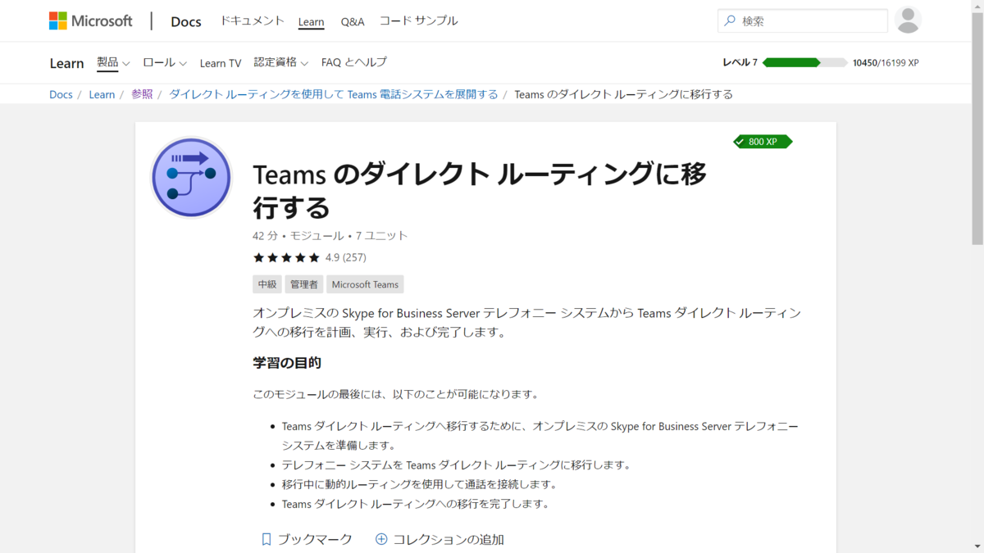Open the Q&A menu item
The width and height of the screenshot is (984, 553).
click(x=352, y=21)
